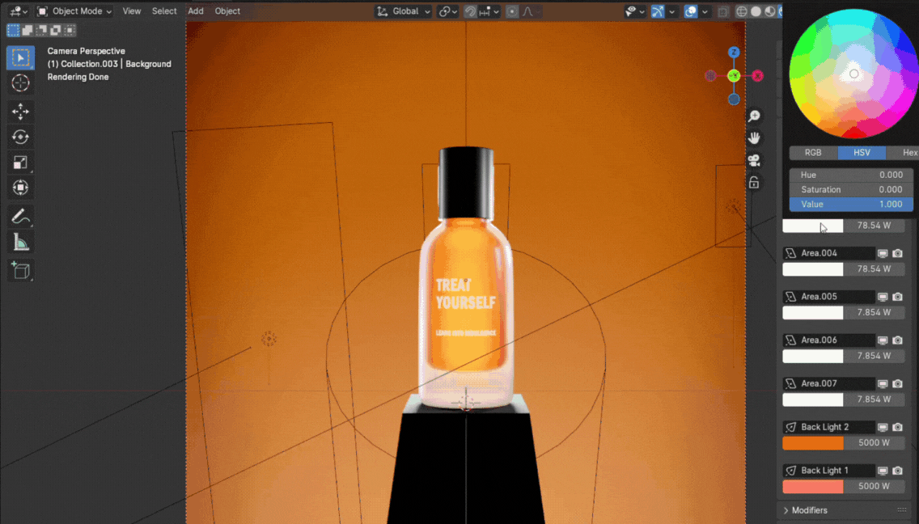Activate the Rotate tool
Image resolution: width=919 pixels, height=524 pixels.
point(20,137)
